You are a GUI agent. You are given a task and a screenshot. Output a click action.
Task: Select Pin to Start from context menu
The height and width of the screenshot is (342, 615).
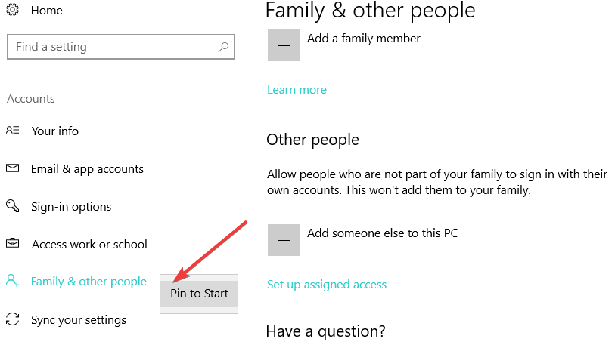199,294
